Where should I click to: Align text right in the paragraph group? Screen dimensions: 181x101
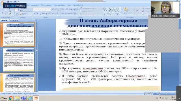tap(68, 14)
